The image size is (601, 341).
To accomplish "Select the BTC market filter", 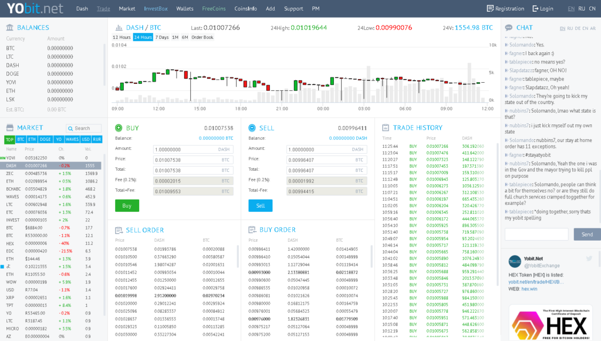I will pos(21,140).
